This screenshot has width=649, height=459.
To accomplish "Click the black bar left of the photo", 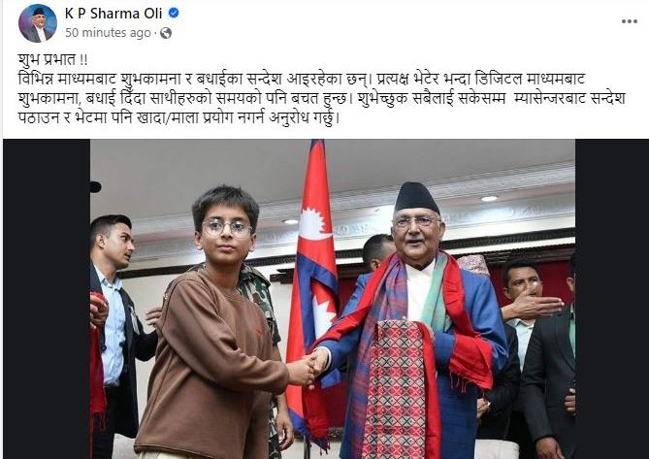I will tap(47, 299).
